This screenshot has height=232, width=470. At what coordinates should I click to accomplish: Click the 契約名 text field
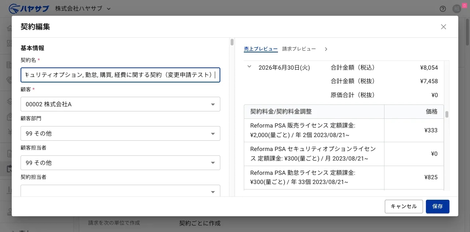[120, 75]
